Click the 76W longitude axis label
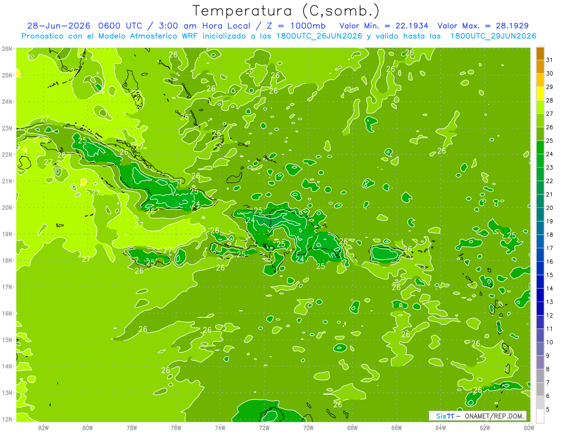The width and height of the screenshot is (562, 434). 176,427
